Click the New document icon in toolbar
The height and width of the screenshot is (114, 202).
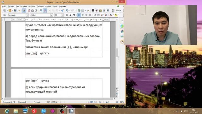(x=4, y=10)
